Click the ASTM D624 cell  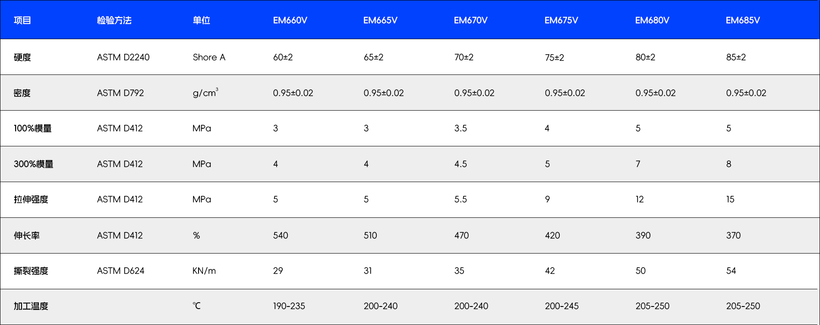pyautogui.click(x=121, y=271)
